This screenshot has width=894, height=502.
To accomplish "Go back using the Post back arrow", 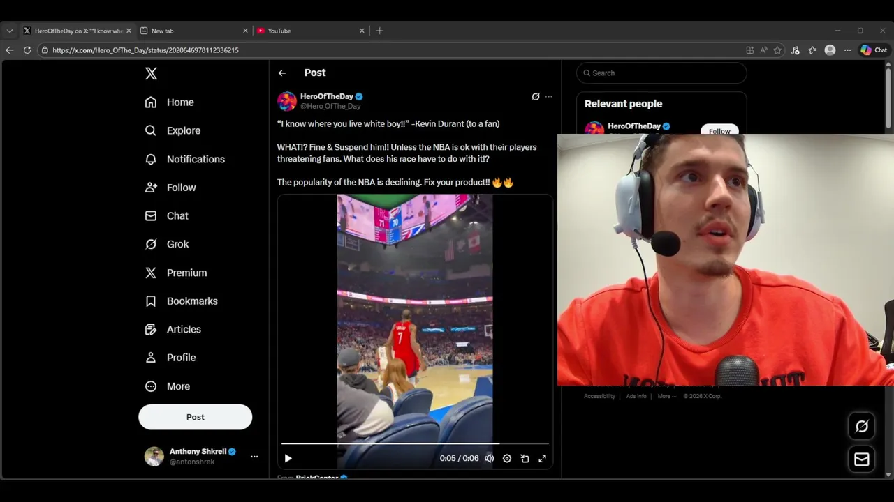I will [282, 73].
